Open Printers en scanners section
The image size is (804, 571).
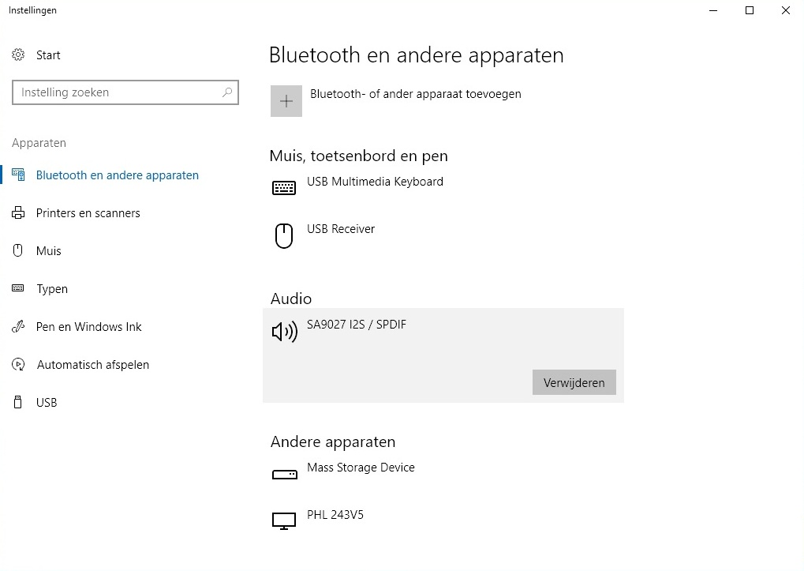pos(88,213)
